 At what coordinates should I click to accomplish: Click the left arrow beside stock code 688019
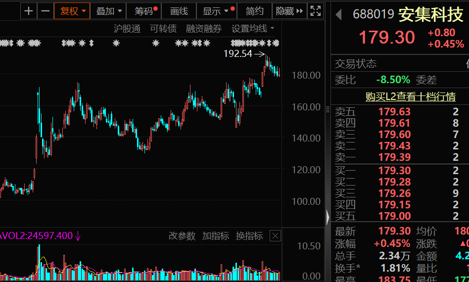(339, 15)
